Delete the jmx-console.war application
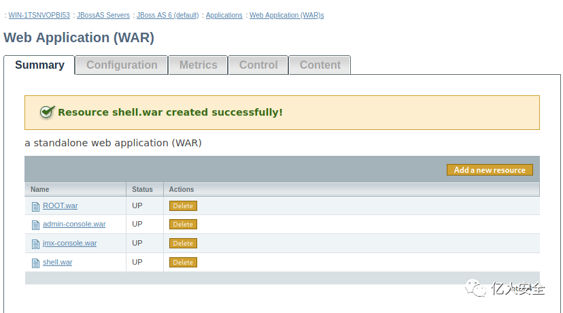563x313 pixels. click(x=183, y=244)
